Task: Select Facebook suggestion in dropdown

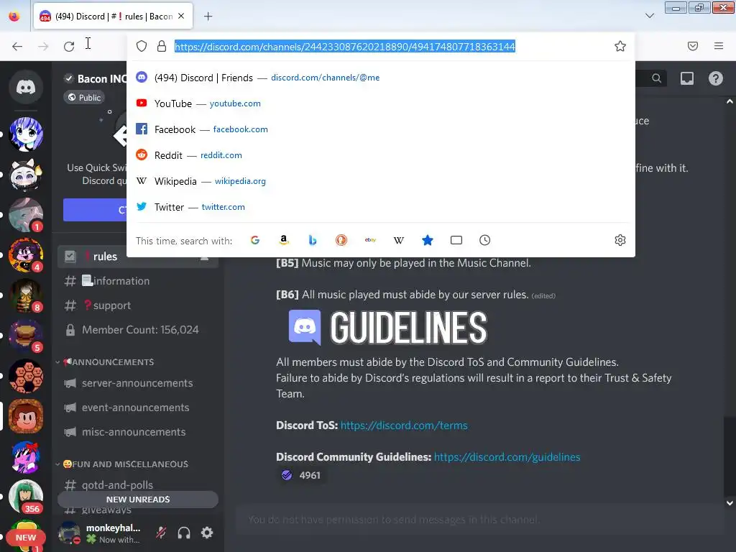Action: coord(381,129)
